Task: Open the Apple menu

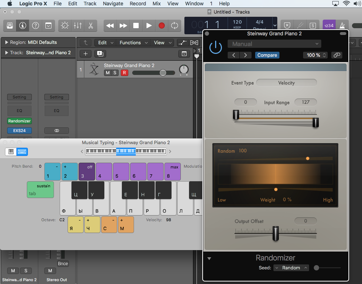Action: point(10,4)
